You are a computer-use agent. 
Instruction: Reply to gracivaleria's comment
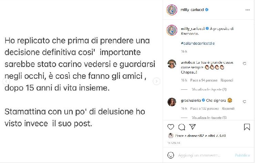click(x=228, y=108)
